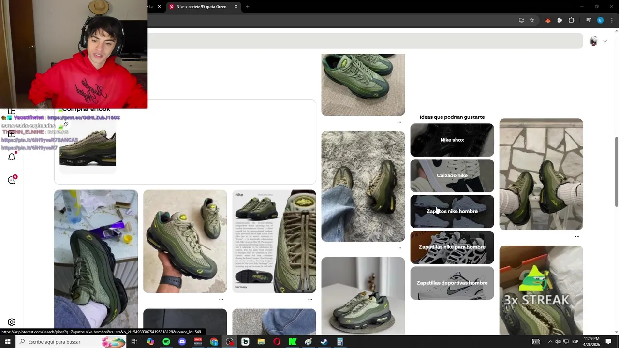
Task: Open the shoe on round pedestal pin
Action: [x=363, y=296]
